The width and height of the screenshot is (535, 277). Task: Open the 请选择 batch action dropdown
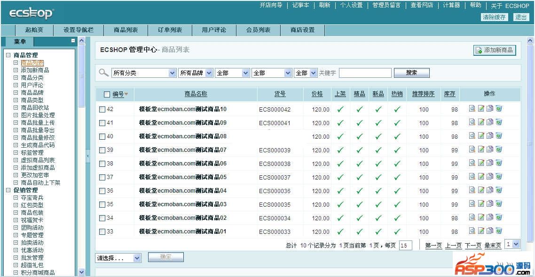pyautogui.click(x=118, y=258)
